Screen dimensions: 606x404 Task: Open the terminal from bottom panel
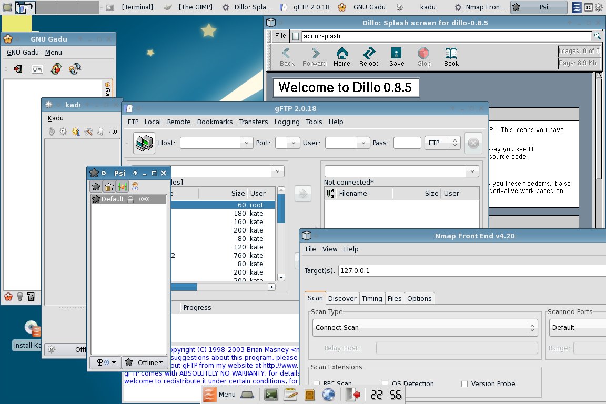(x=271, y=395)
